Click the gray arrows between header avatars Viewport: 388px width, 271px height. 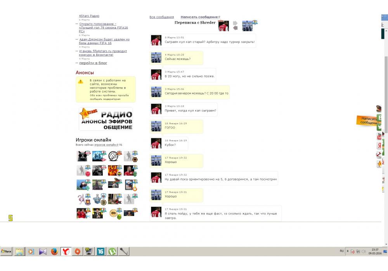[236, 26]
